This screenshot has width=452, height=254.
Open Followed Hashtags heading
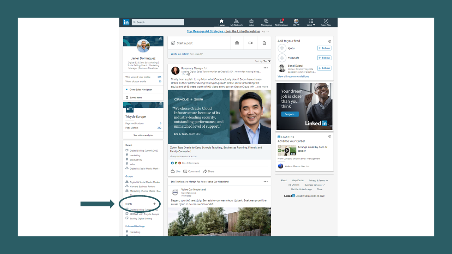135,226
